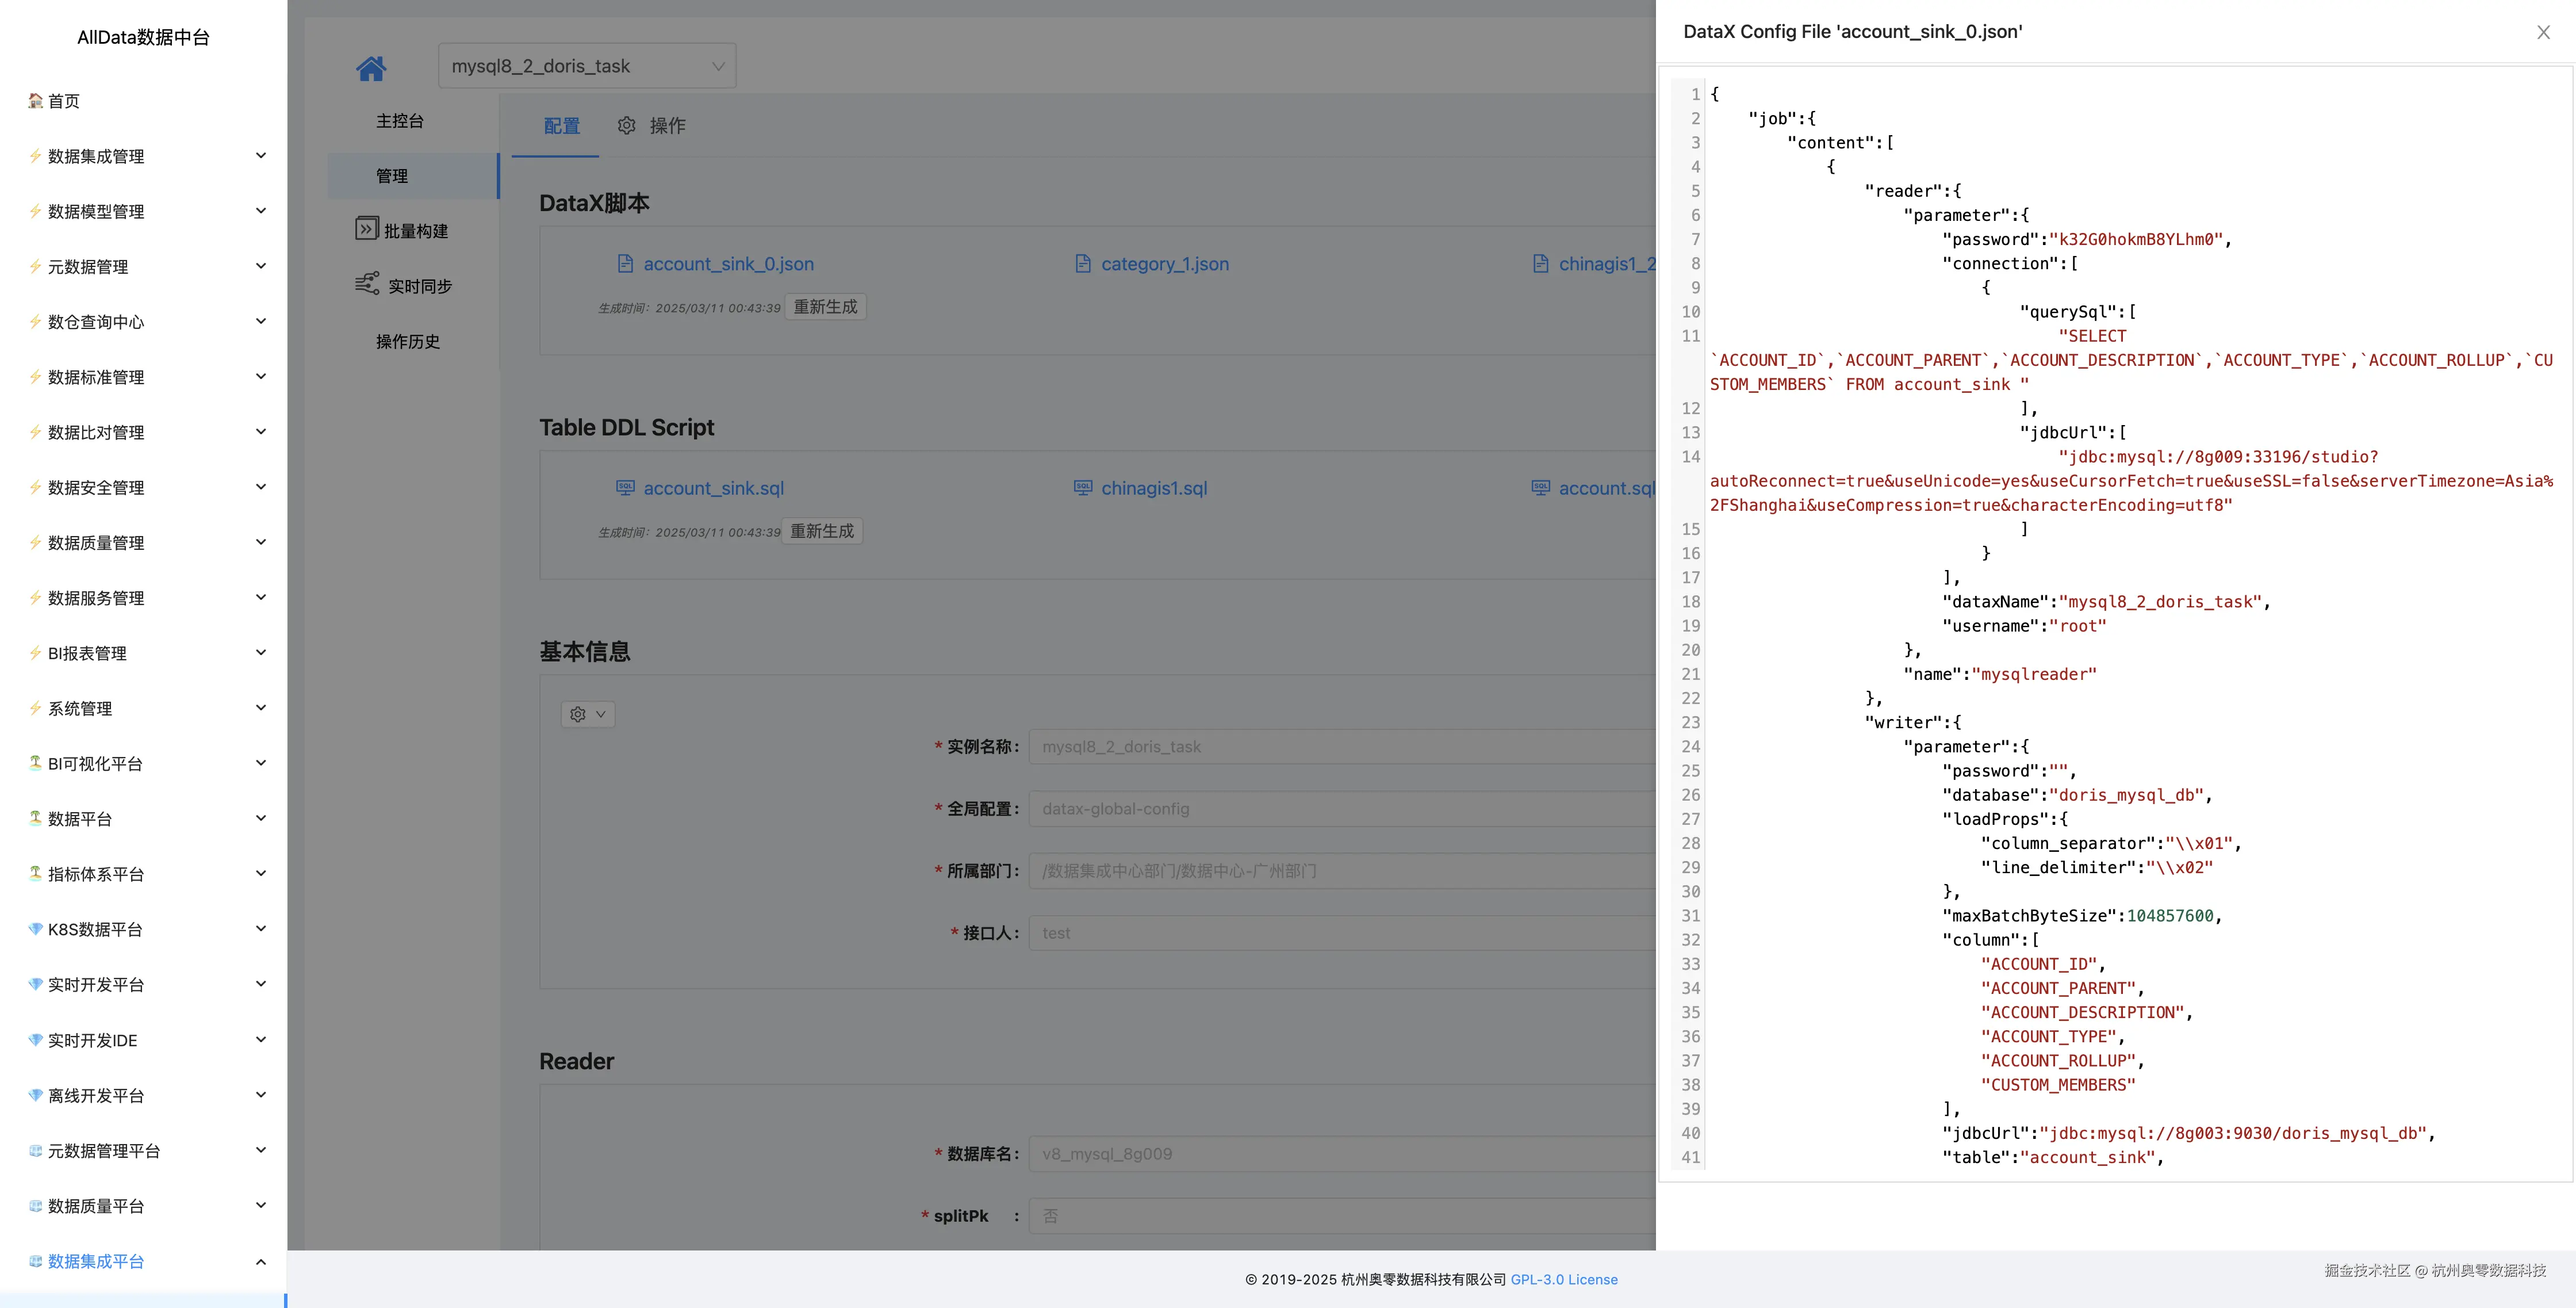Click 重新生成 under DataX脚本
Image resolution: width=2576 pixels, height=1308 pixels.
(x=825, y=307)
